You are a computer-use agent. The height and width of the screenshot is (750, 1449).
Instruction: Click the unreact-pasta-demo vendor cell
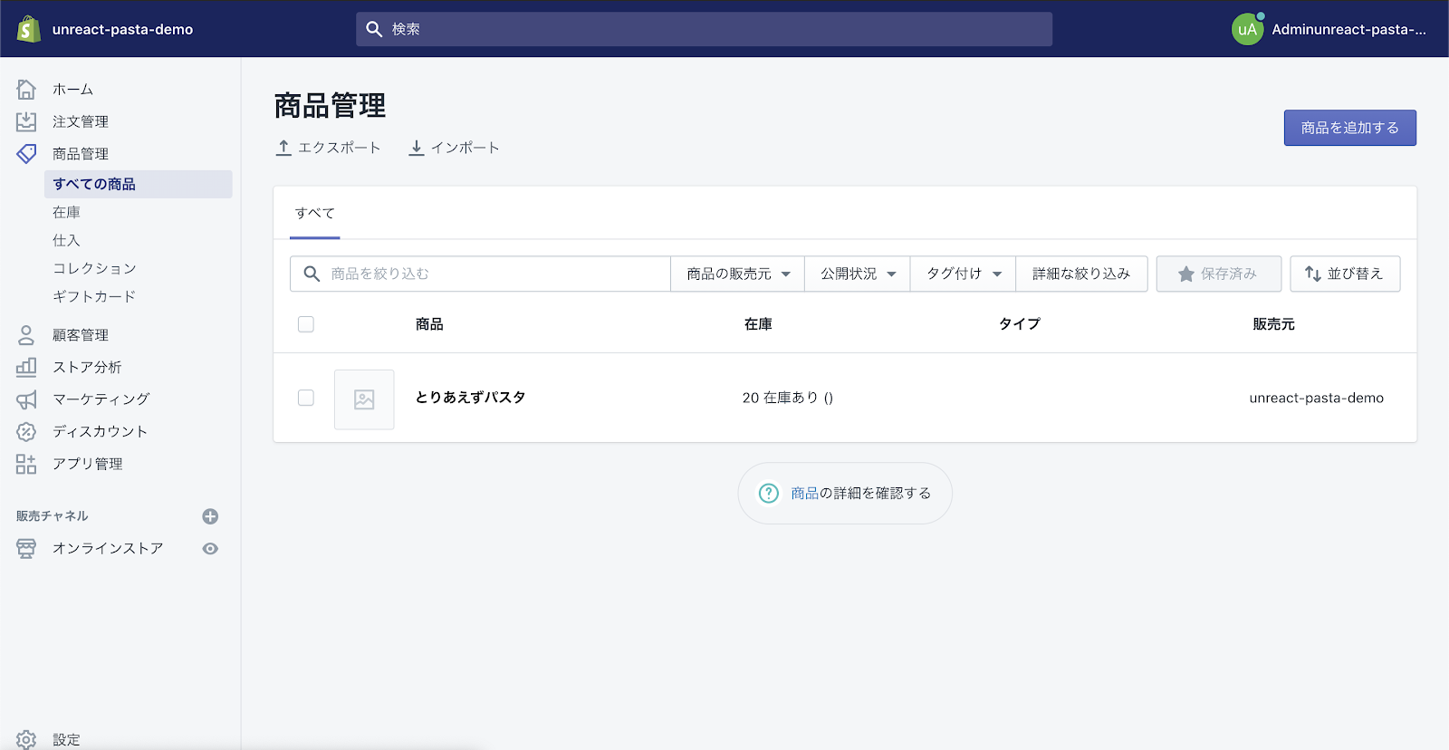tap(1317, 398)
